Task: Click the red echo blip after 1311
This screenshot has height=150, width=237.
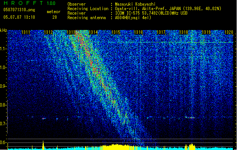Action: pyautogui.click(x=44, y=118)
